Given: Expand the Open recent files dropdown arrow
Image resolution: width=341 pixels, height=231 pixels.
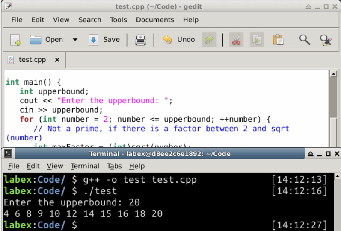Looking at the screenshot, I should point(75,40).
